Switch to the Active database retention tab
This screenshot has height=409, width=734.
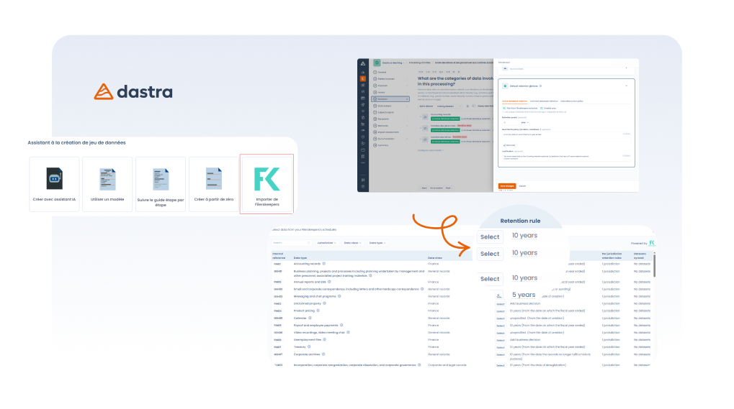tap(515, 101)
